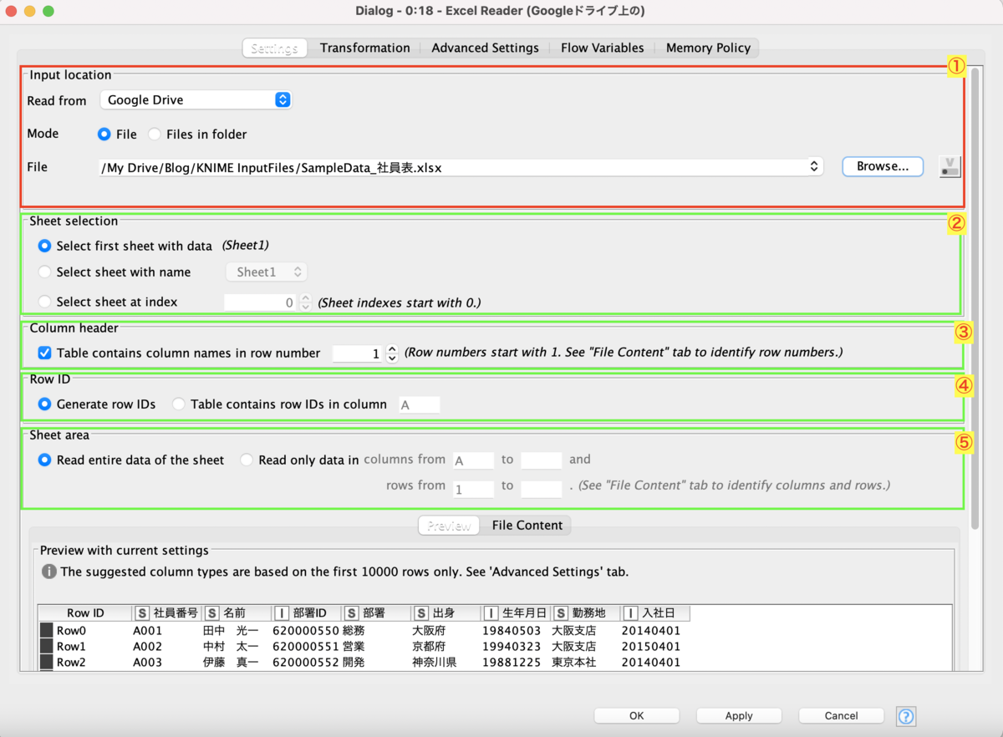Select Generate row IDs radio button
The width and height of the screenshot is (1003, 737).
[45, 404]
